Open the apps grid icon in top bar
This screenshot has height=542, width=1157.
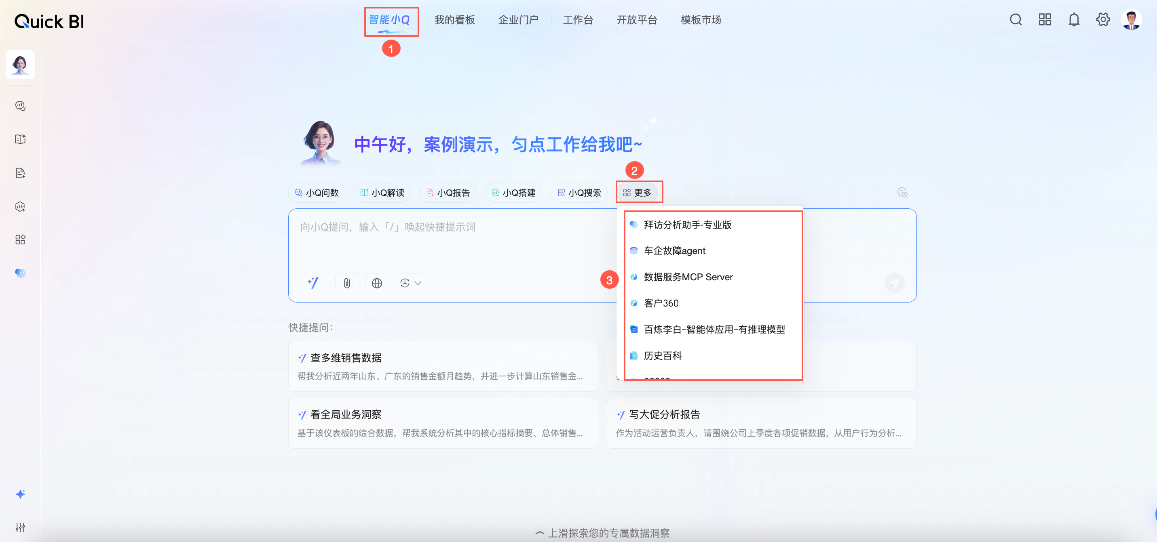[1045, 20]
